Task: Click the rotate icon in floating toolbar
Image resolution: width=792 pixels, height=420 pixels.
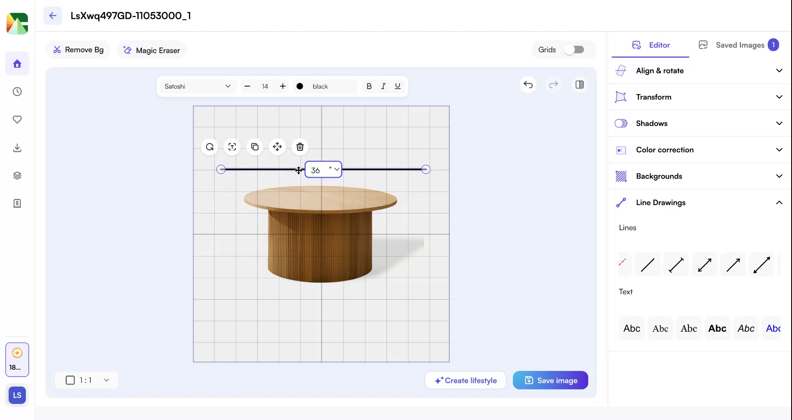Action: 210,147
